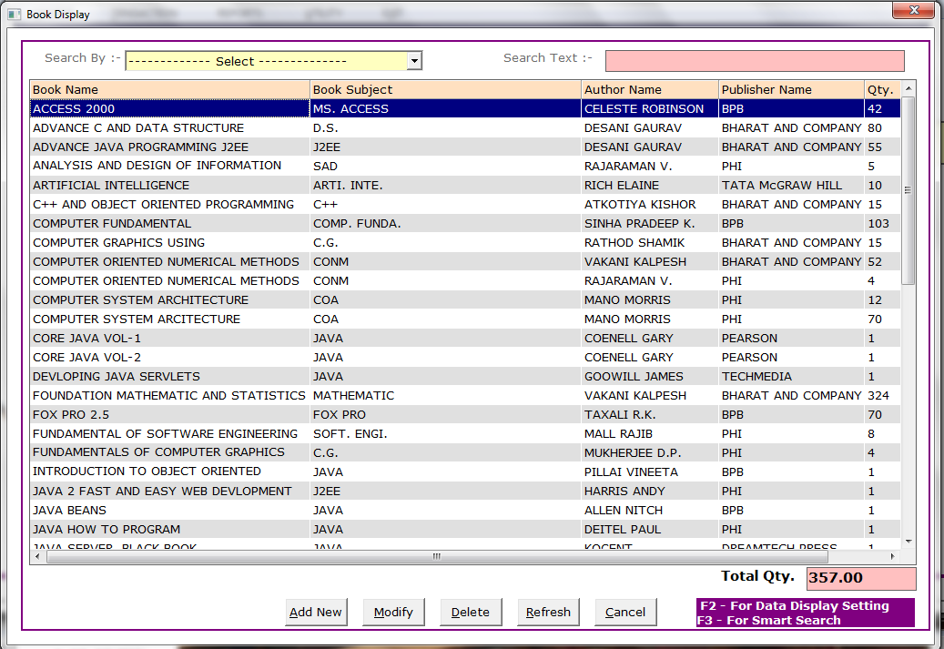This screenshot has width=944, height=649.
Task: Click the Delete button
Action: click(471, 613)
